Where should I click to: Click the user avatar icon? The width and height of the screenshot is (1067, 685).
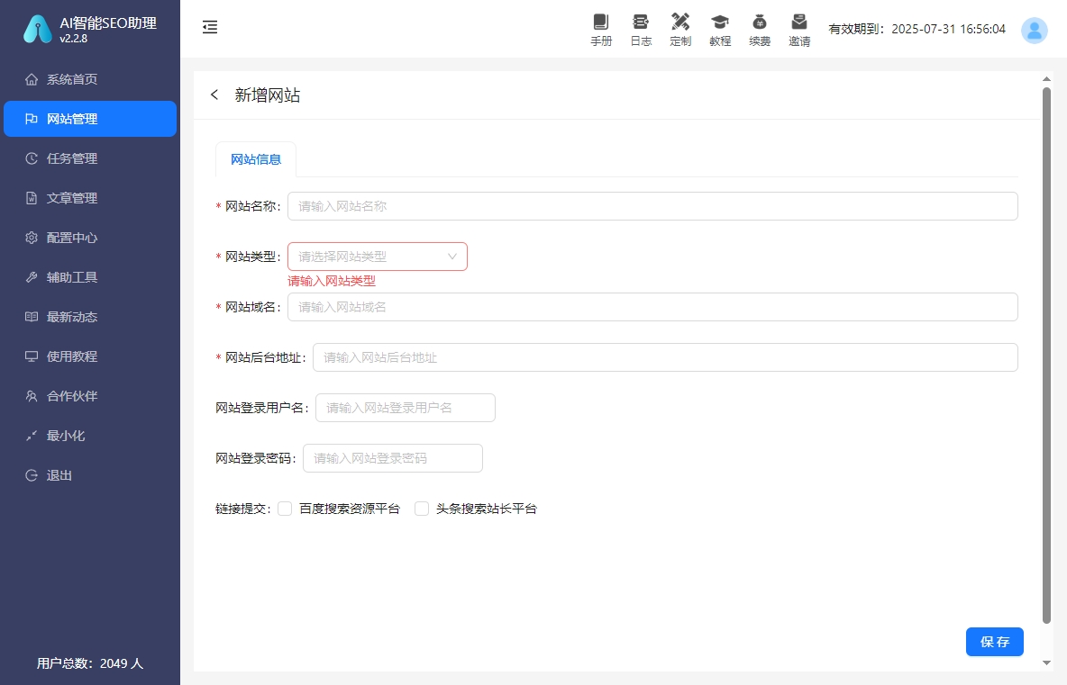click(x=1035, y=30)
